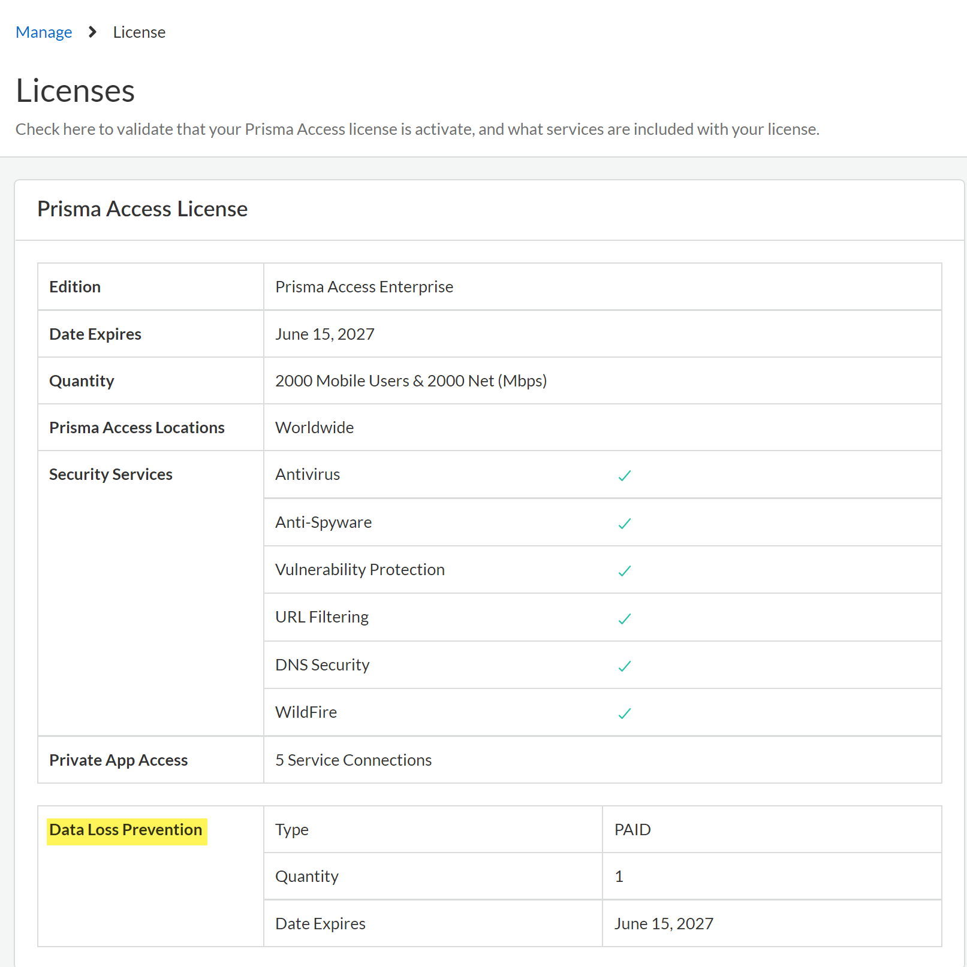The height and width of the screenshot is (967, 967).
Task: Click the Vulnerability Protection checkmark icon
Action: coord(624,571)
